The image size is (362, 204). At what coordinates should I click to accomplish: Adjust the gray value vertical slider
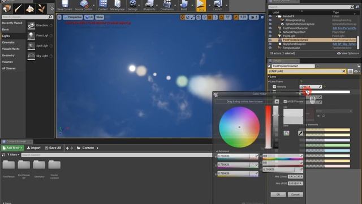click(x=276, y=127)
